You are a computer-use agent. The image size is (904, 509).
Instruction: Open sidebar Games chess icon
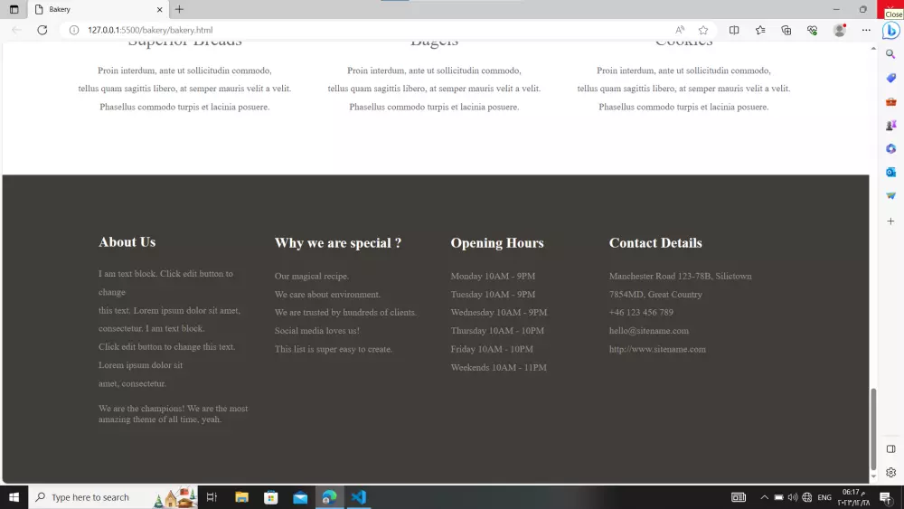[x=890, y=125]
